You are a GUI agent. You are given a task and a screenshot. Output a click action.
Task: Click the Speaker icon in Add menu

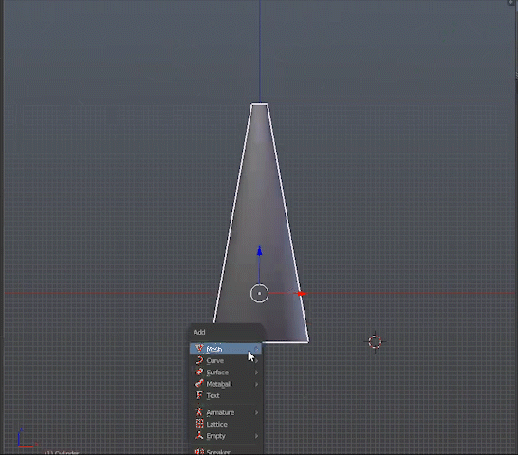coord(199,451)
